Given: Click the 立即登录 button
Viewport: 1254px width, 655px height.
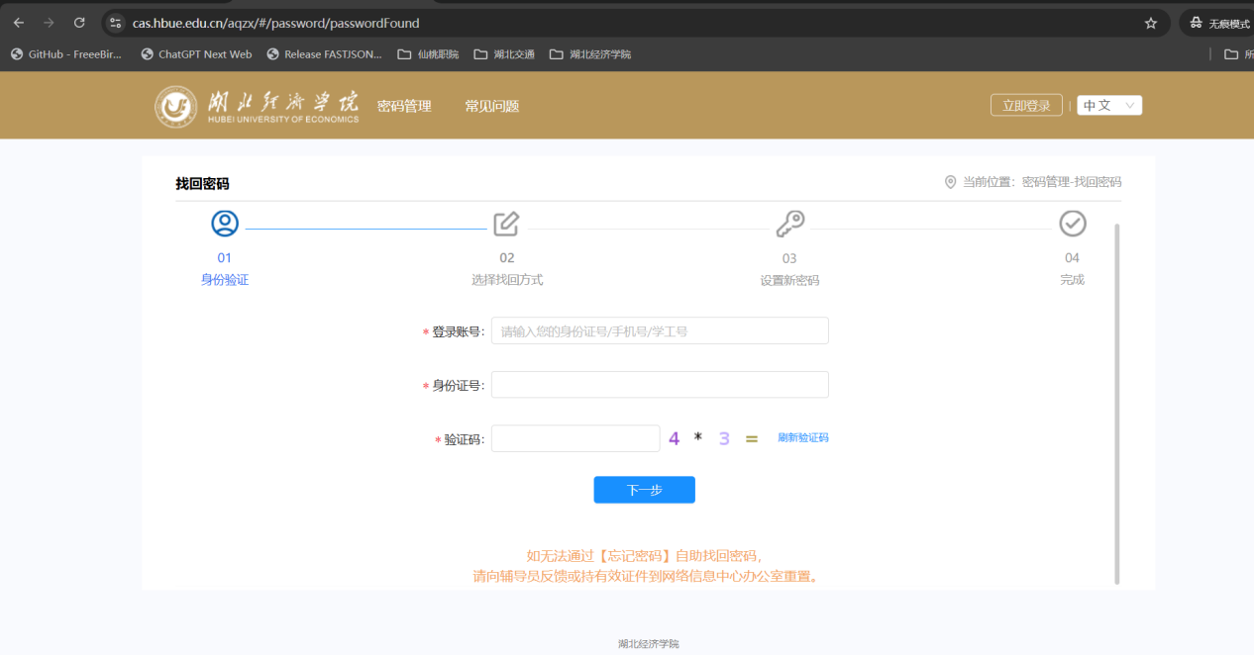Looking at the screenshot, I should [1026, 106].
